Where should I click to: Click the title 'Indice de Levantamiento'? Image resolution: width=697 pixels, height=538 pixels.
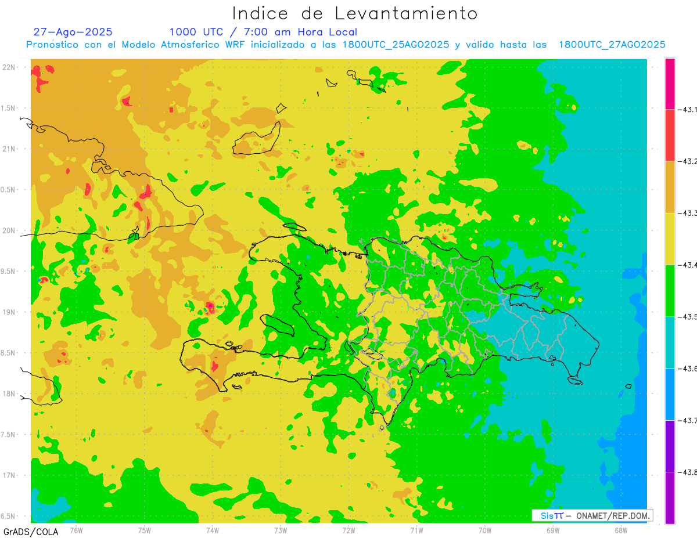(x=355, y=13)
